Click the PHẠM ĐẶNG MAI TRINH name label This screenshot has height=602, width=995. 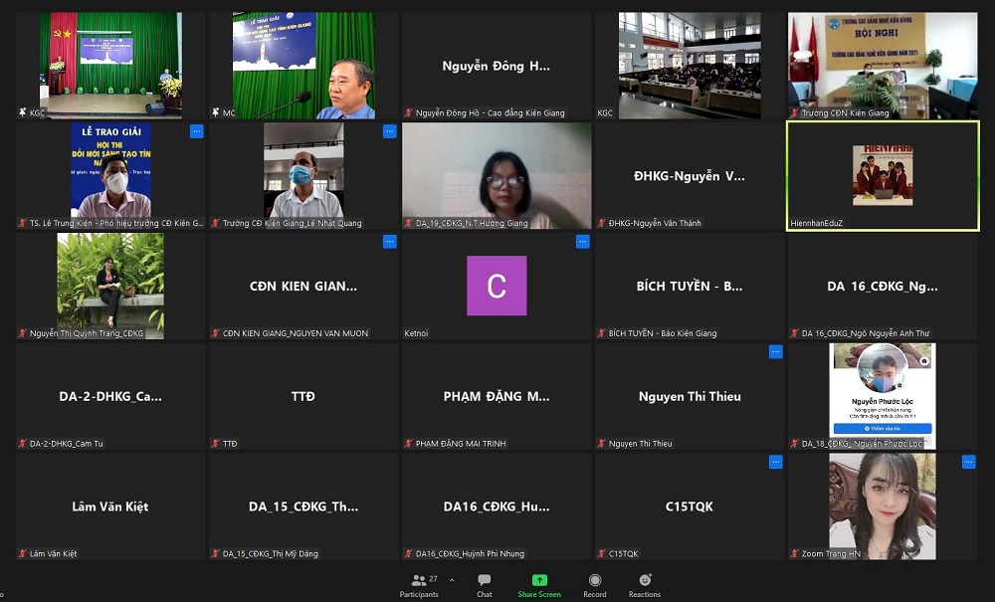click(x=468, y=444)
